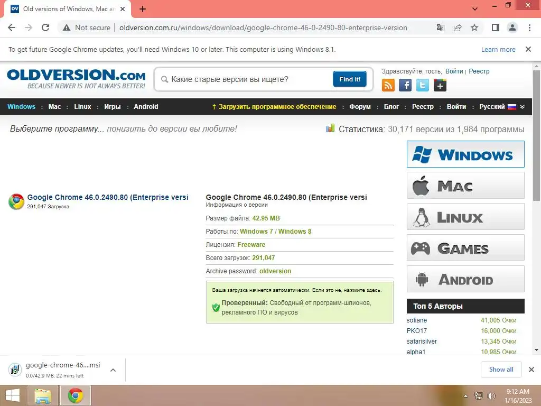Expand the Русский language dropdown
541x406 pixels.
(502, 107)
